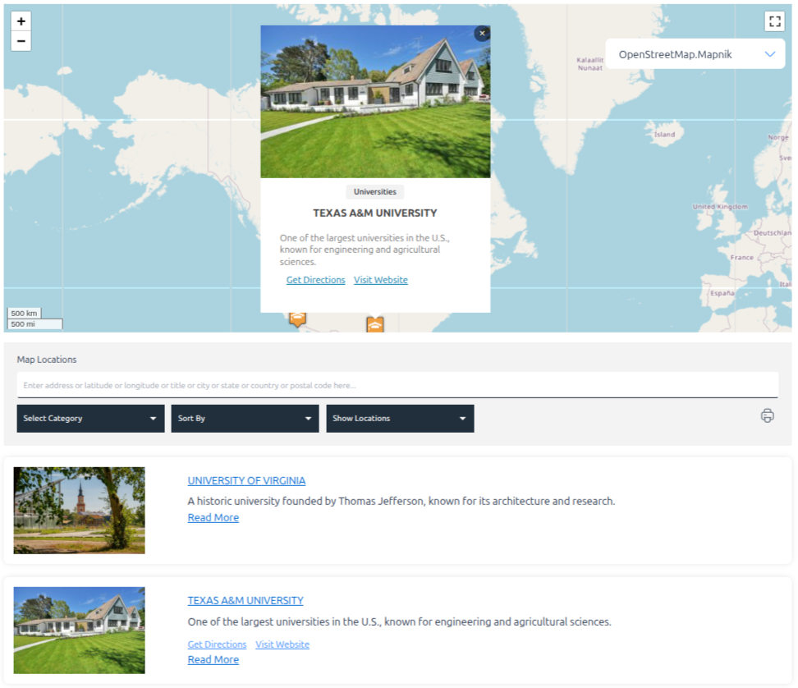Viewport: 798px width, 688px height.
Task: Expand the Show Locations dropdown
Action: point(400,418)
